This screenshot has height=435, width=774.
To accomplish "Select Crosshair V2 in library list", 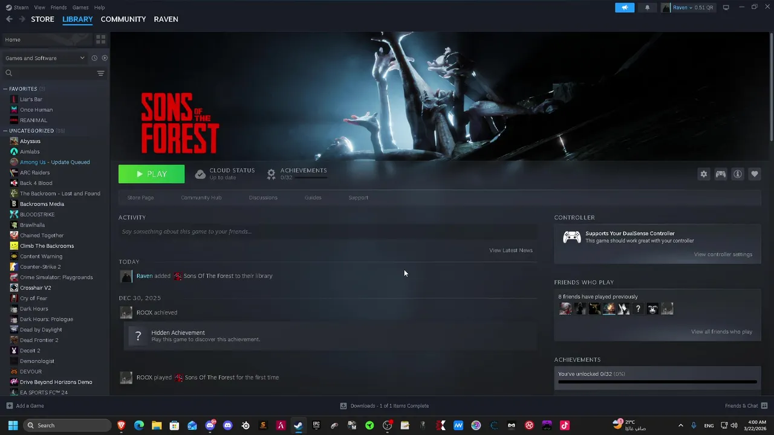I will pyautogui.click(x=35, y=288).
